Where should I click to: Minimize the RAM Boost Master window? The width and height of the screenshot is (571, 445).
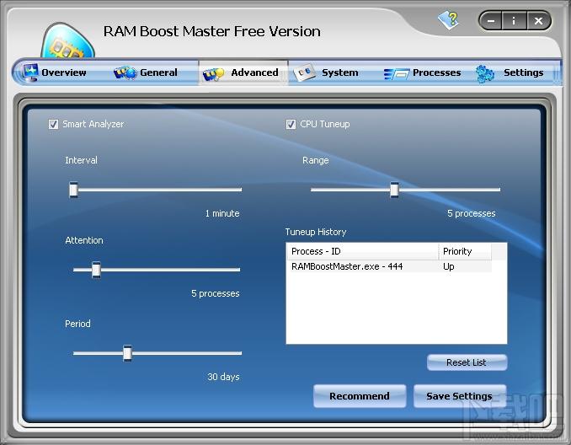[x=491, y=21]
